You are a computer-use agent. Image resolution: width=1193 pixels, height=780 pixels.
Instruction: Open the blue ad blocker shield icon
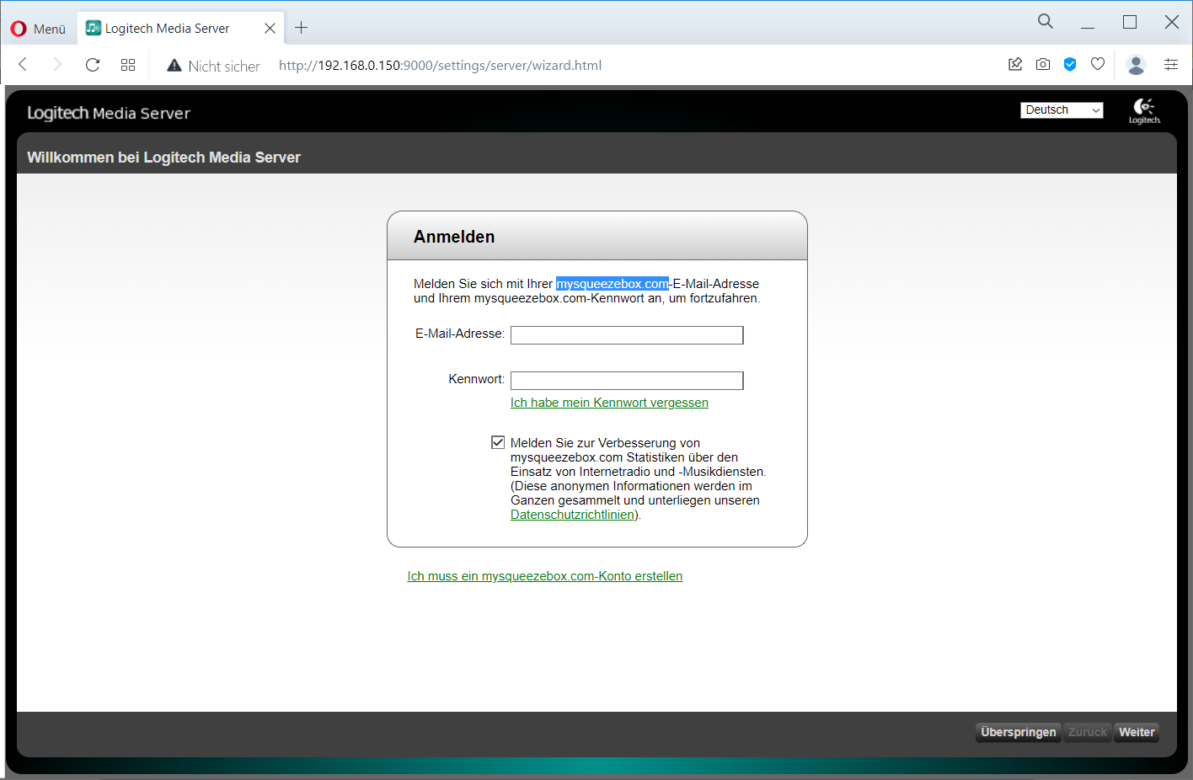click(x=1070, y=65)
